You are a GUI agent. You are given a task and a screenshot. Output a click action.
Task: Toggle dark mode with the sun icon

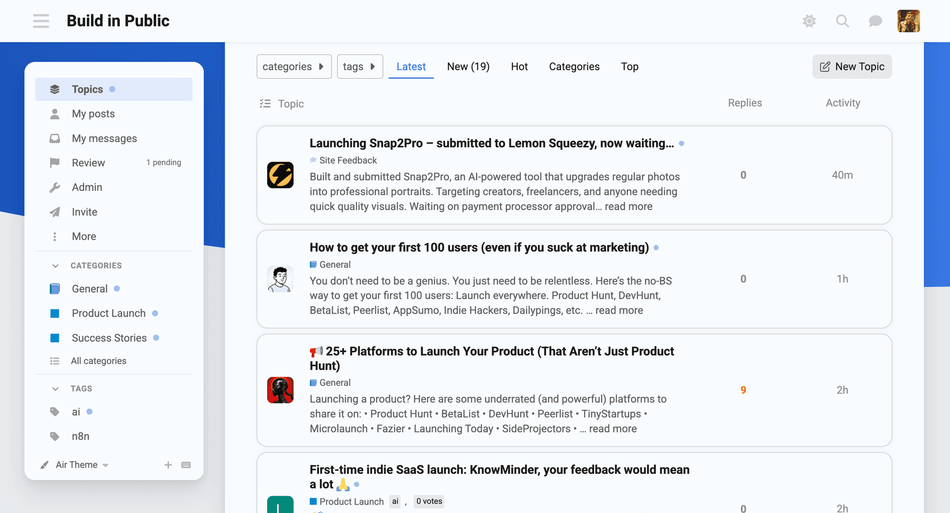809,21
